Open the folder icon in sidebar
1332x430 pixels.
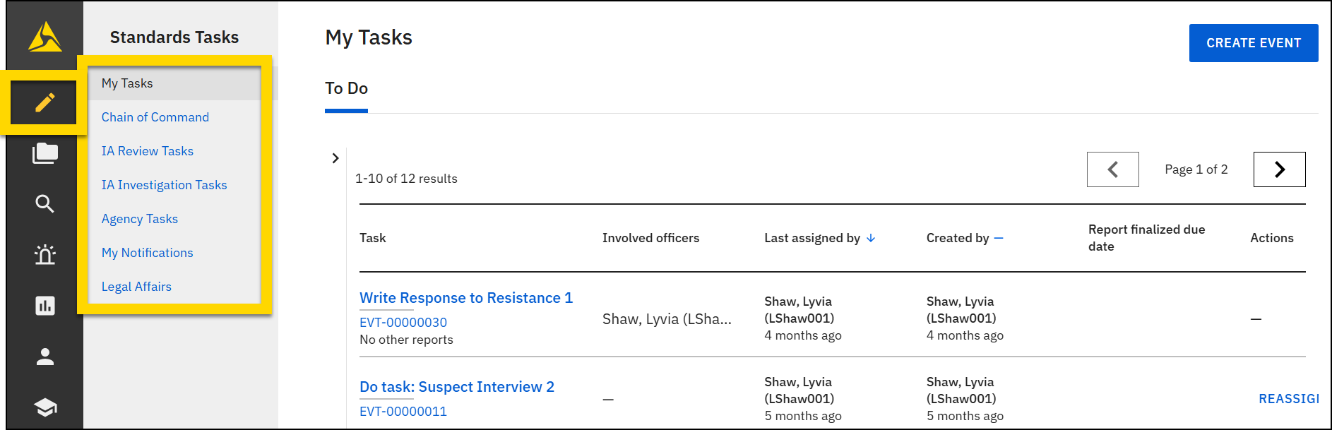[44, 153]
